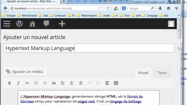Screen dimensions: 187x105
Task: Open the livre bookmarks folder
Action: pyautogui.click(x=124, y=15)
